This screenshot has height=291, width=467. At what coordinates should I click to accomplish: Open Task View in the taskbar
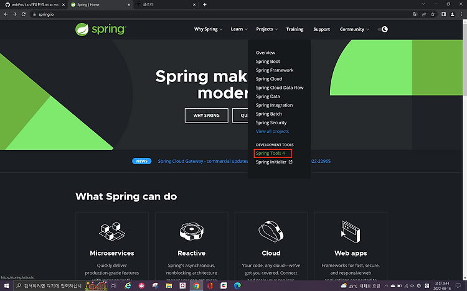coord(114,285)
